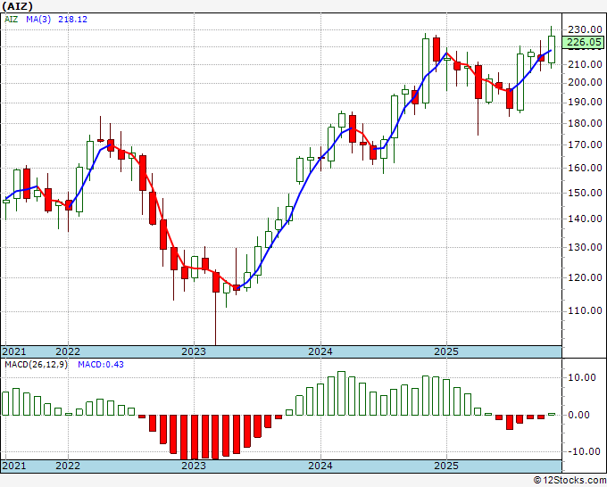607x487 pixels.
Task: Click the last small green MACD bar
Action: (552, 414)
